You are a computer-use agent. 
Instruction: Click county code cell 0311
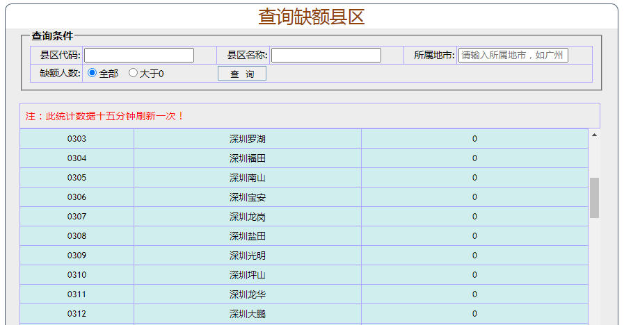pyautogui.click(x=77, y=294)
